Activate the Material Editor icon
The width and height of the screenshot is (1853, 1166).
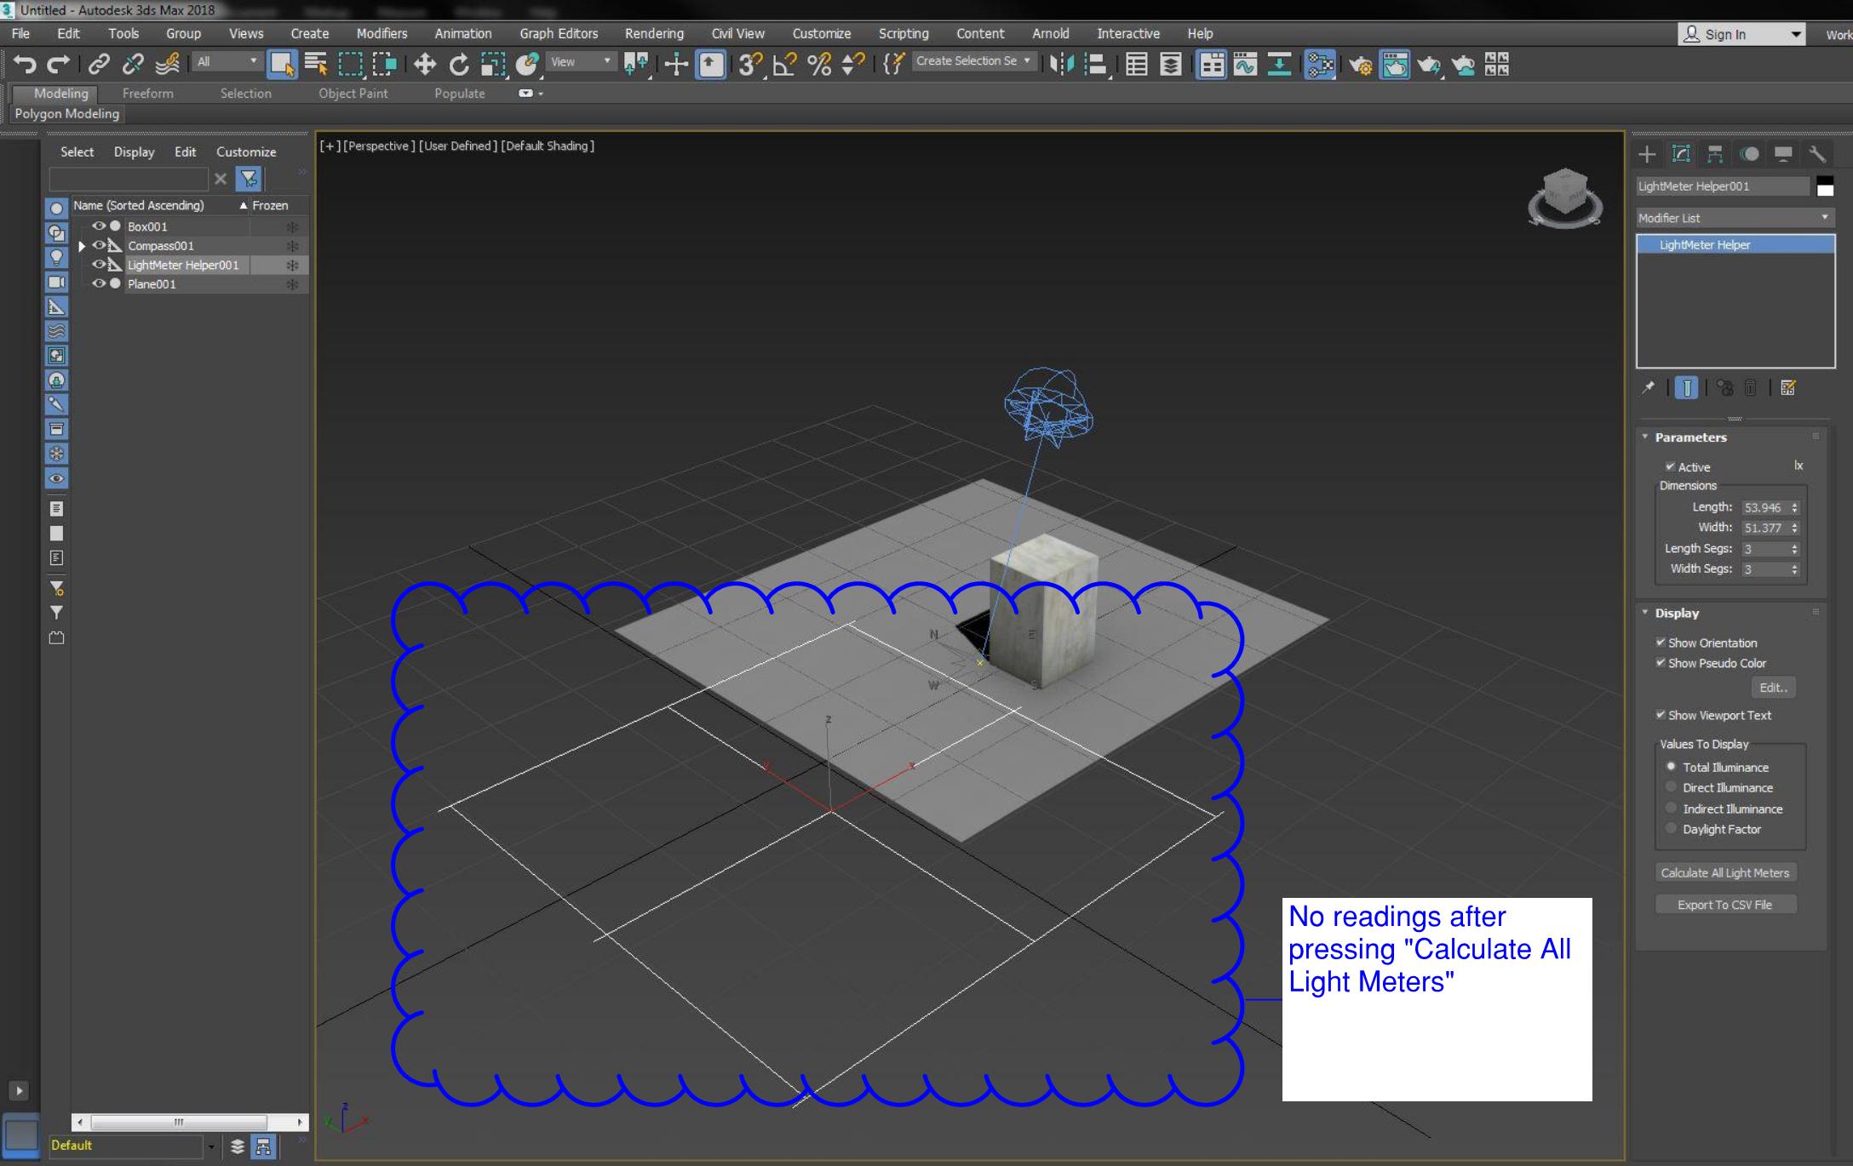(x=1397, y=64)
